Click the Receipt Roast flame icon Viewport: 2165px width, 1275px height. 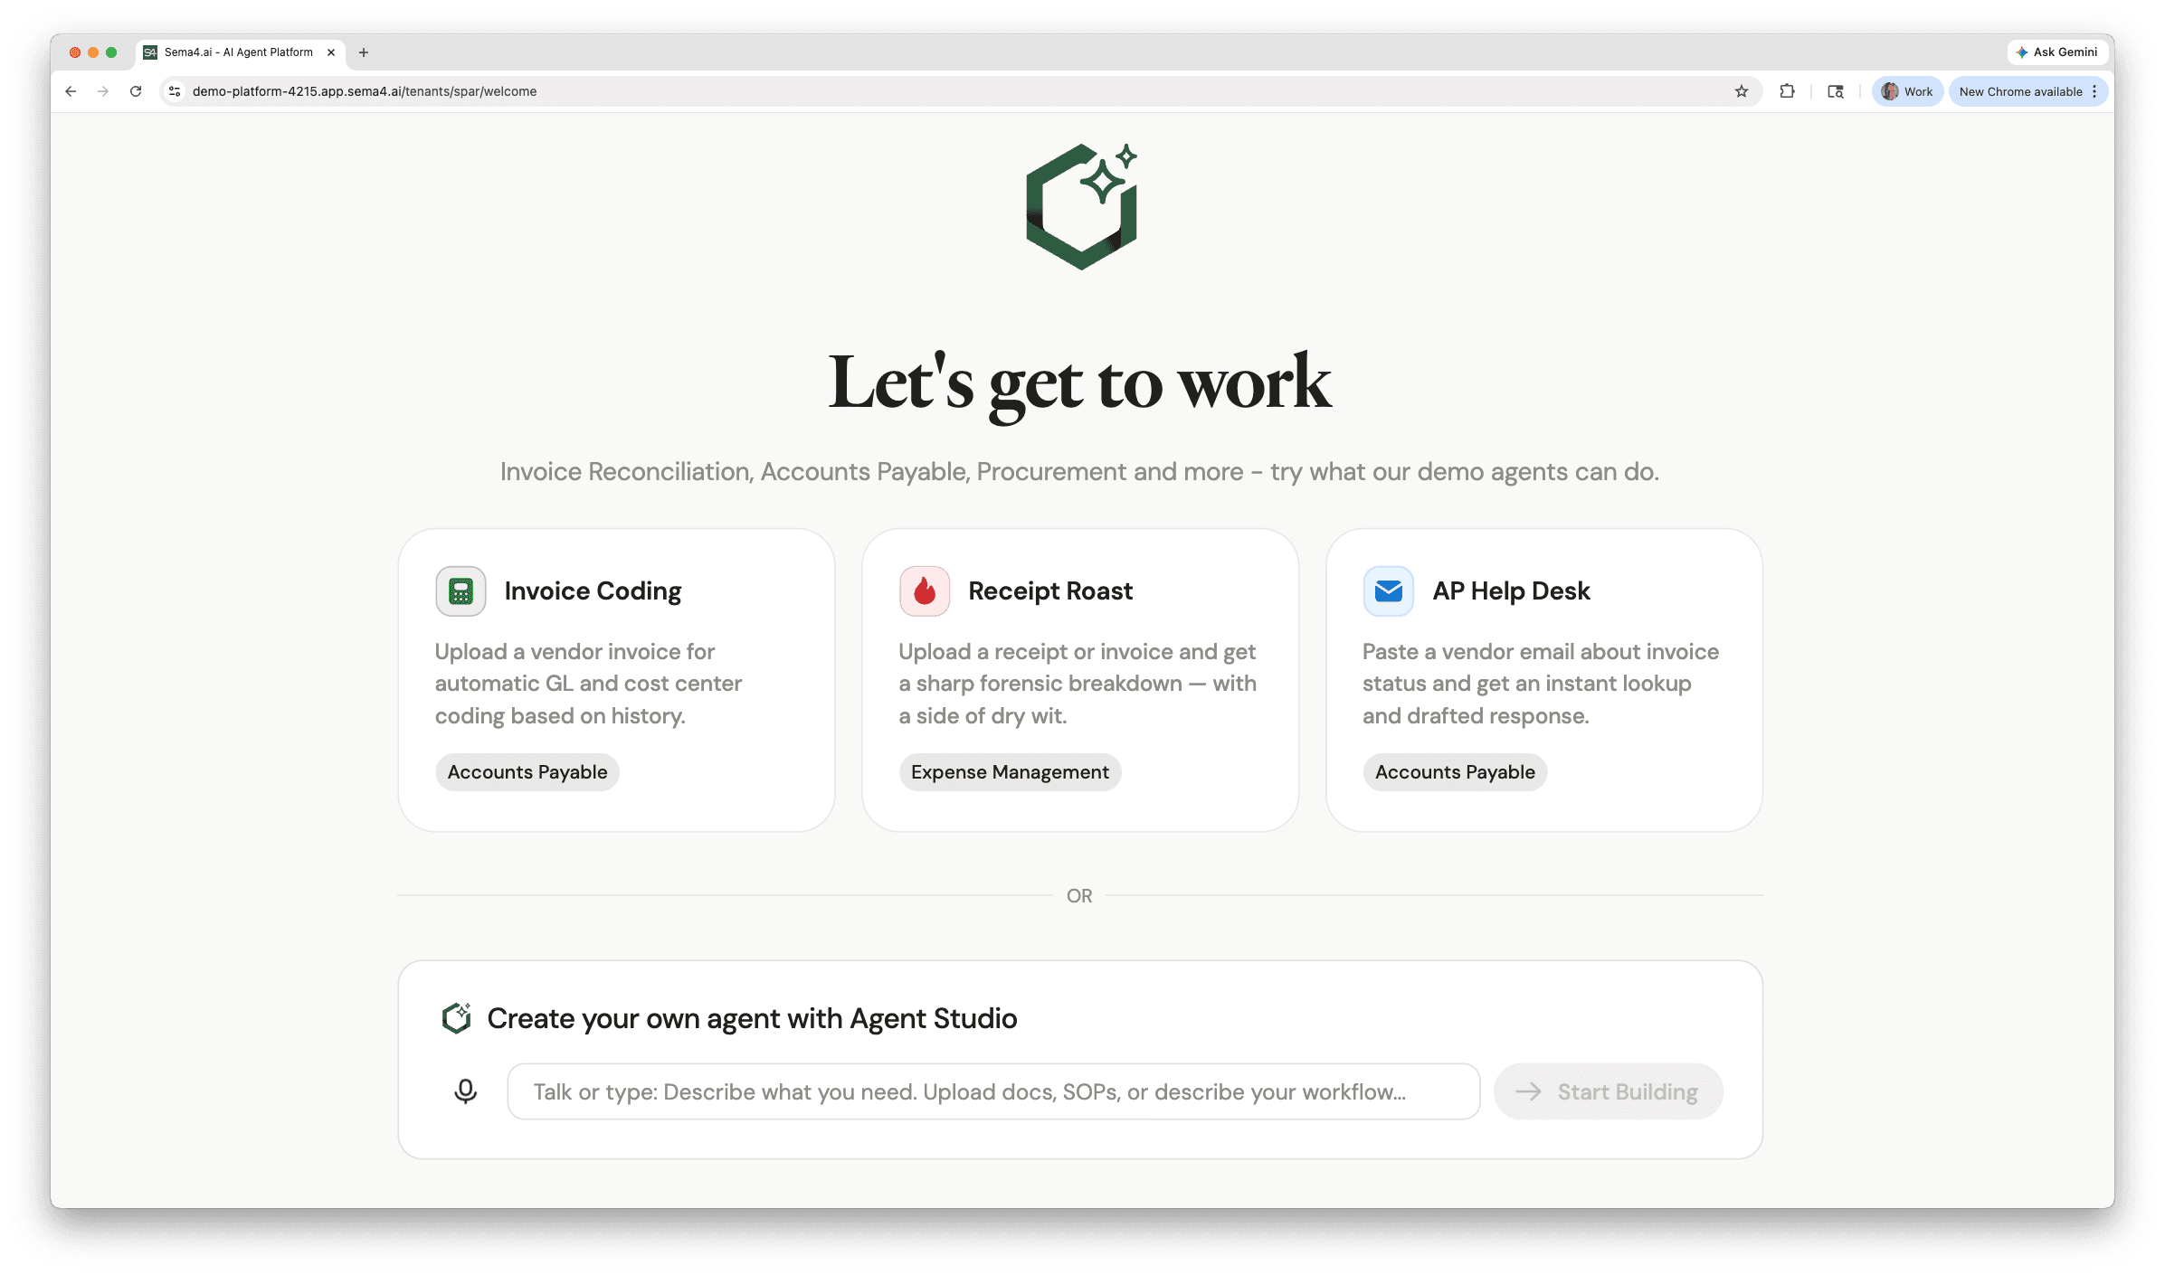pyautogui.click(x=924, y=591)
